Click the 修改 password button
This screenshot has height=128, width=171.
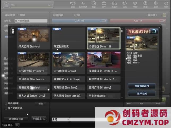41,104
